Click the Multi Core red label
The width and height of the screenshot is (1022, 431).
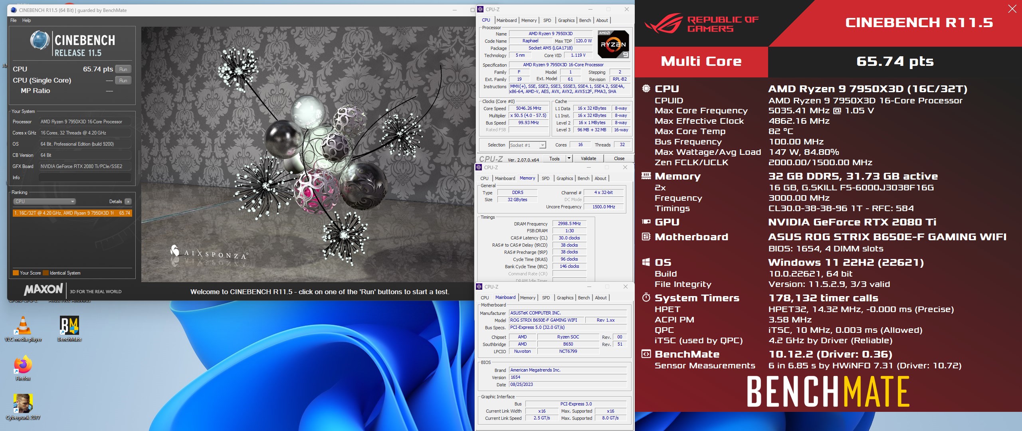click(701, 61)
